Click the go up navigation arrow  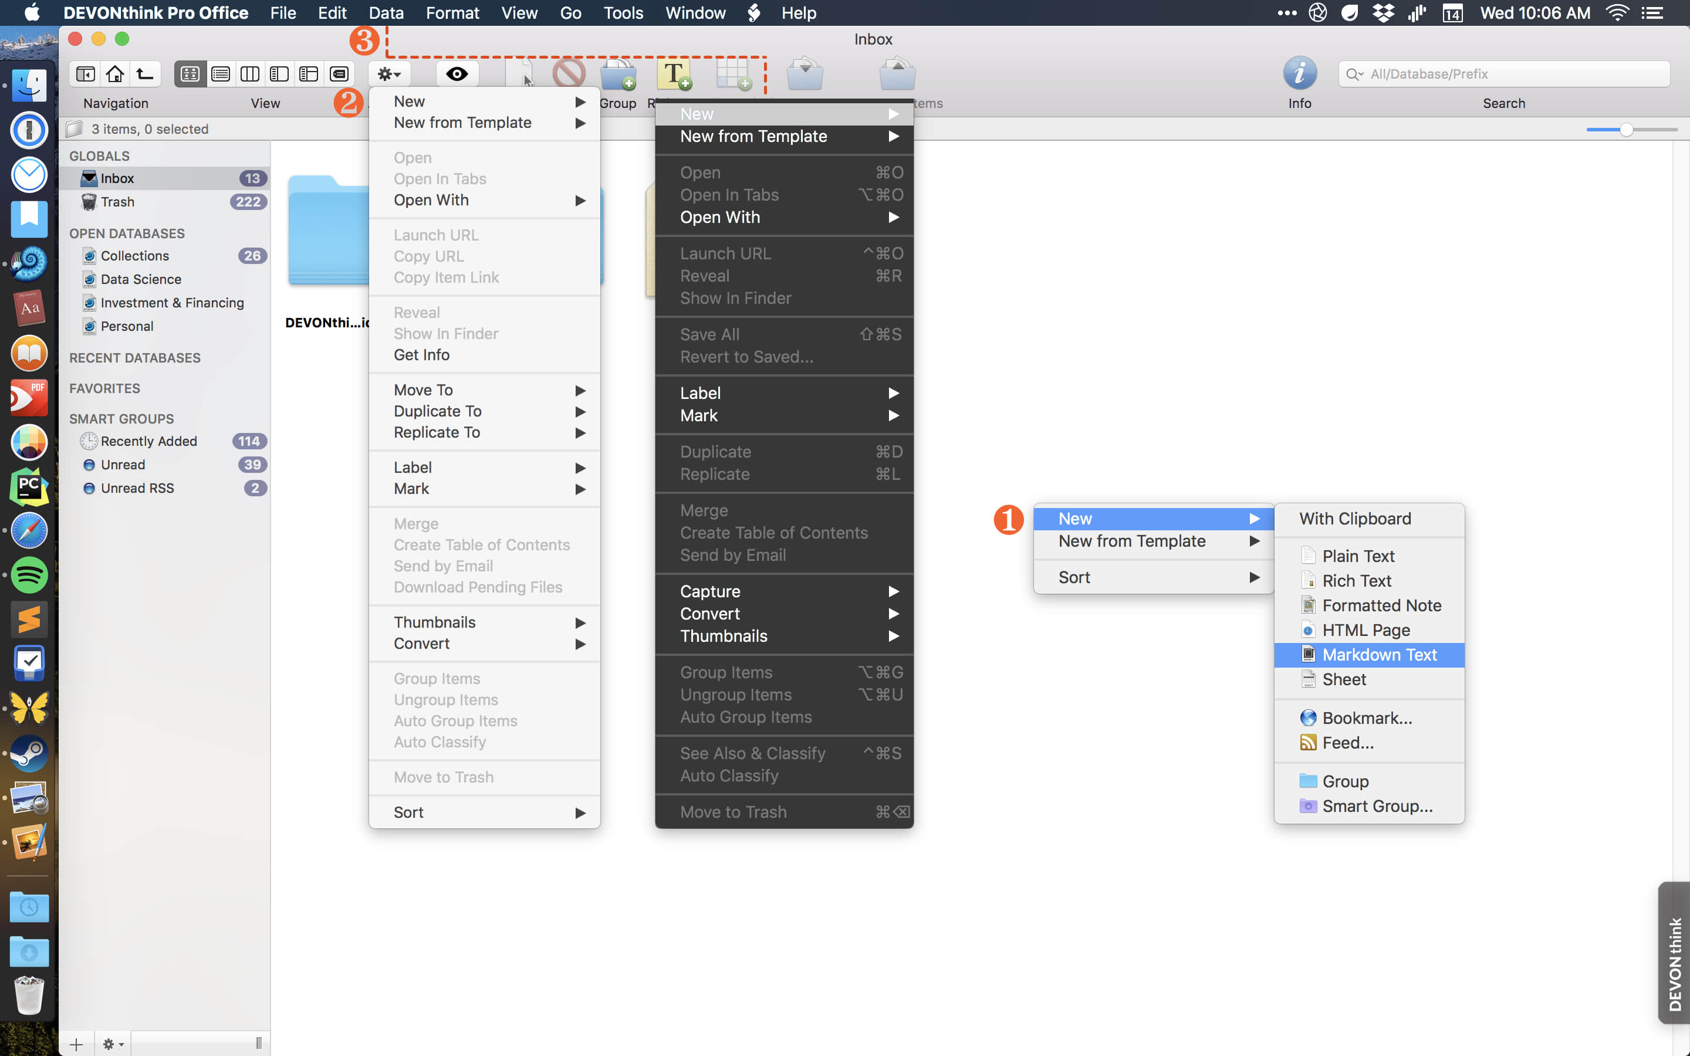pos(144,73)
